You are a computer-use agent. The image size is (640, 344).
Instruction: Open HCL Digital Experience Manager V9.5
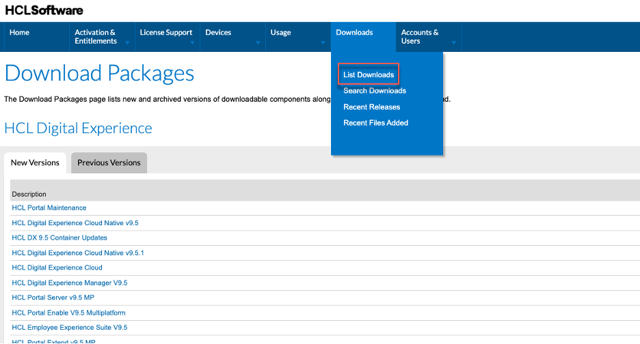(69, 283)
